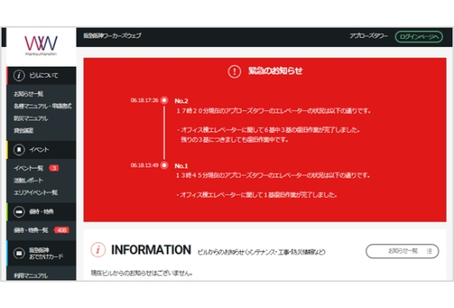Click the line about 6基中3基 elevators restored

[268, 130]
